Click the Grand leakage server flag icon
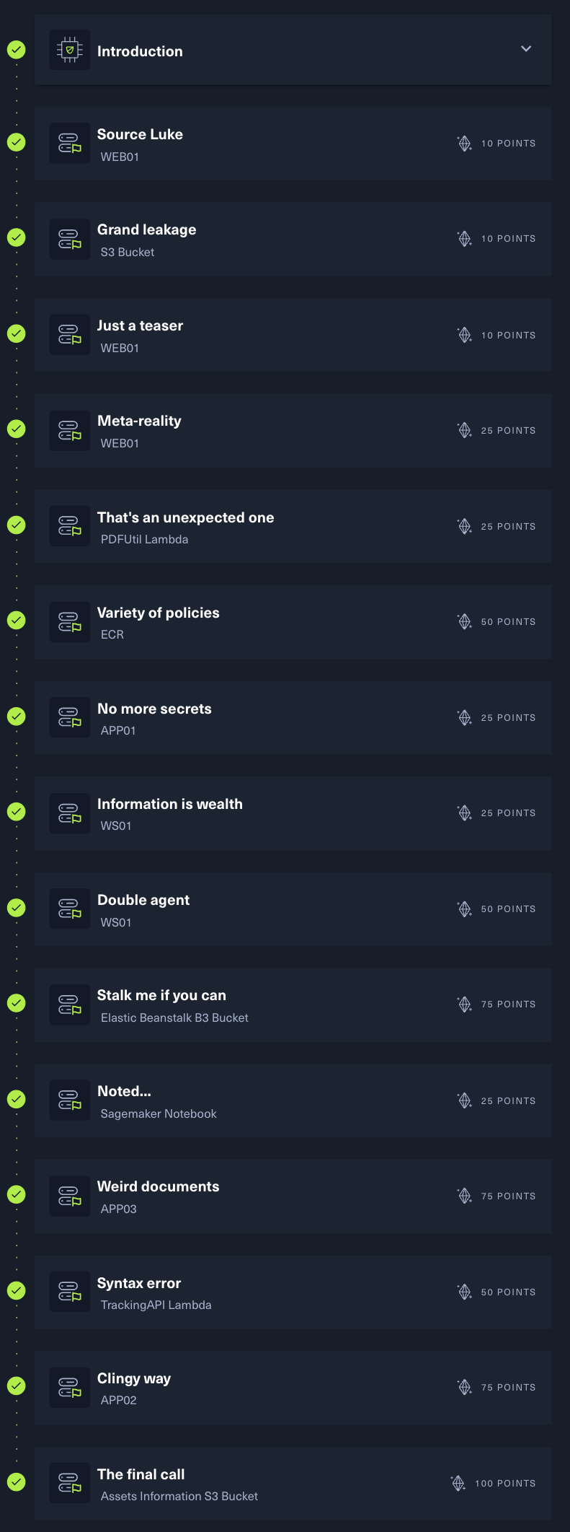This screenshot has width=570, height=1532. tap(70, 239)
